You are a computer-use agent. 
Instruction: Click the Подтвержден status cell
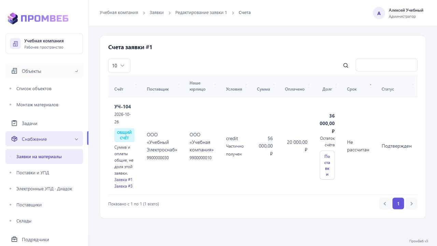pyautogui.click(x=397, y=146)
